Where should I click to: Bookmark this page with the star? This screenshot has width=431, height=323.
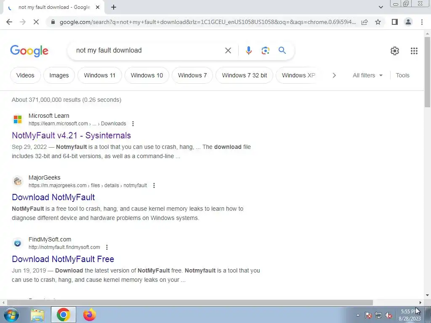click(x=378, y=22)
